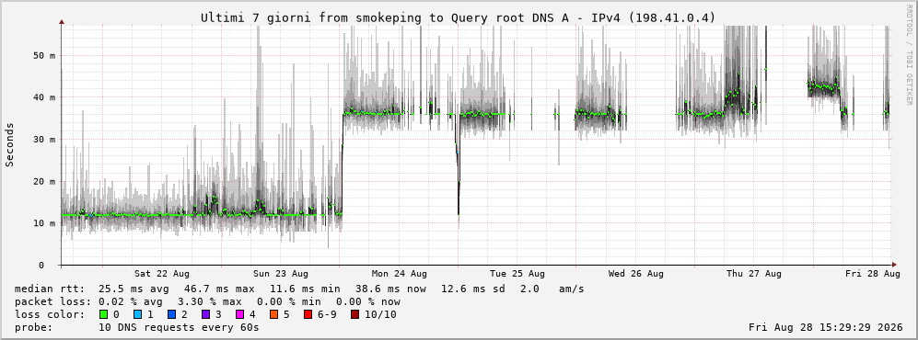Click the Tue 25 Aug axis label
Image resolution: width=918 pixels, height=340 pixels.
[517, 274]
